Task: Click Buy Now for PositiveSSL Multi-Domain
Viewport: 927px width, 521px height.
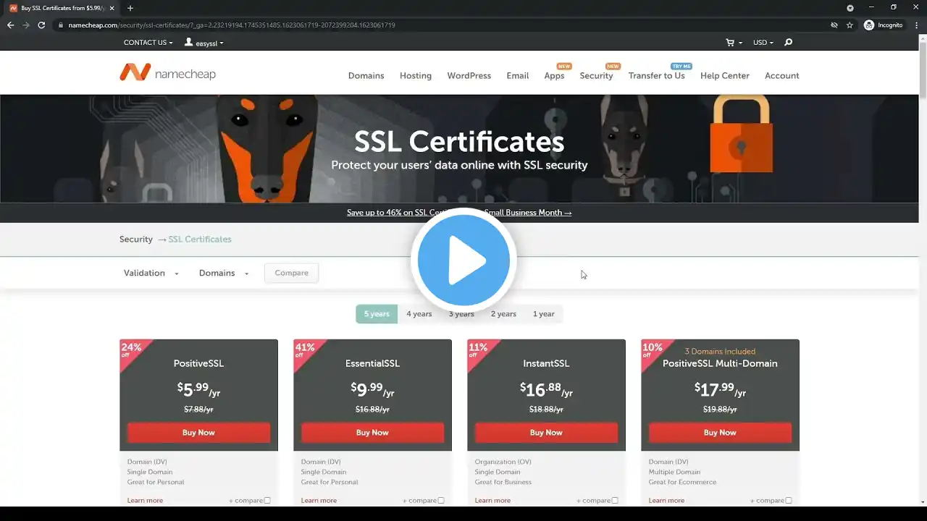Action: (720, 433)
